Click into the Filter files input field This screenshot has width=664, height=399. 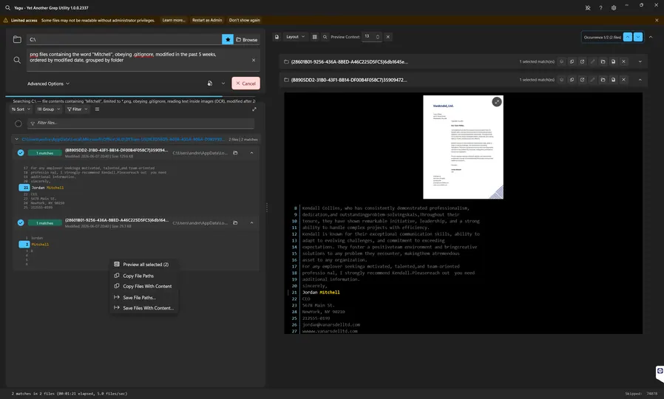pyautogui.click(x=140, y=123)
